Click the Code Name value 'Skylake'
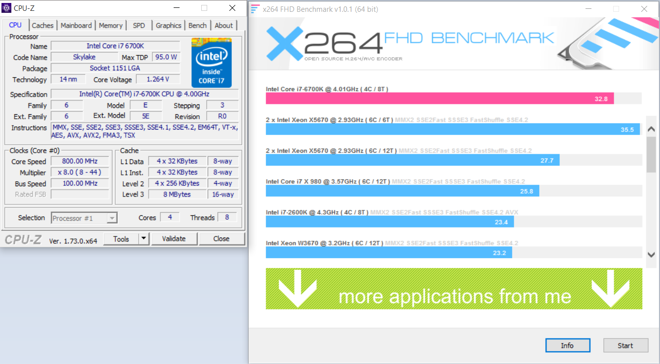Screen dimensions: 660x364 [84, 57]
